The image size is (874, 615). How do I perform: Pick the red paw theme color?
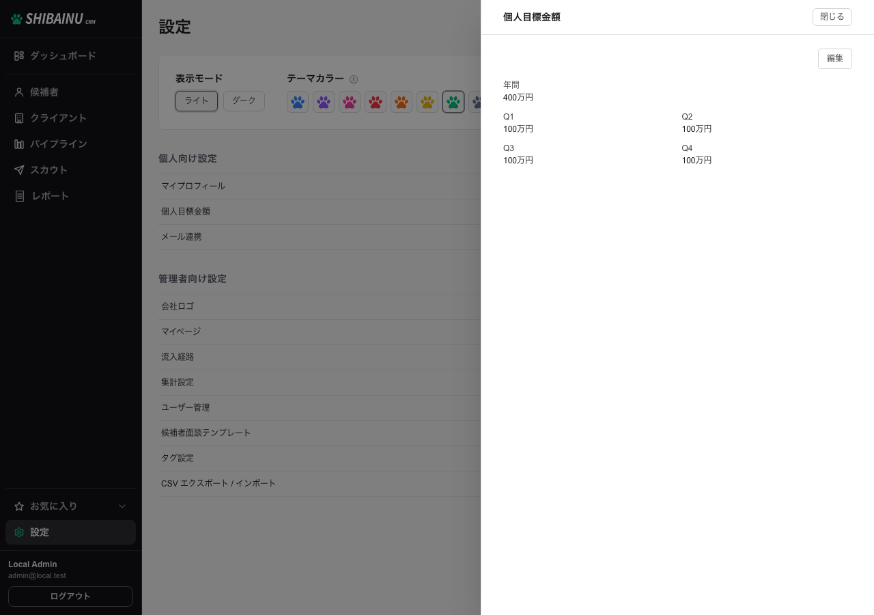click(376, 102)
